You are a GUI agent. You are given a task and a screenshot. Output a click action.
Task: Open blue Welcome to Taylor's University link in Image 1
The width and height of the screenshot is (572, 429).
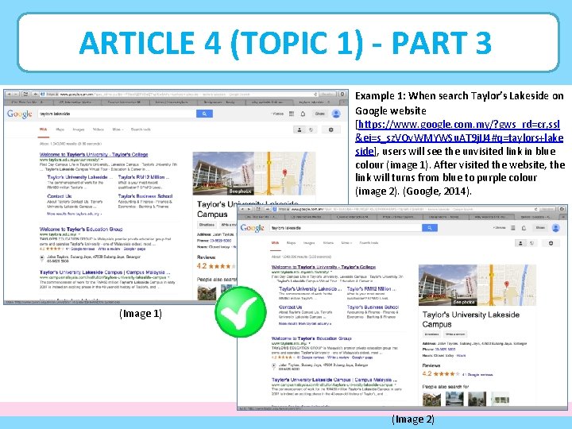94,155
